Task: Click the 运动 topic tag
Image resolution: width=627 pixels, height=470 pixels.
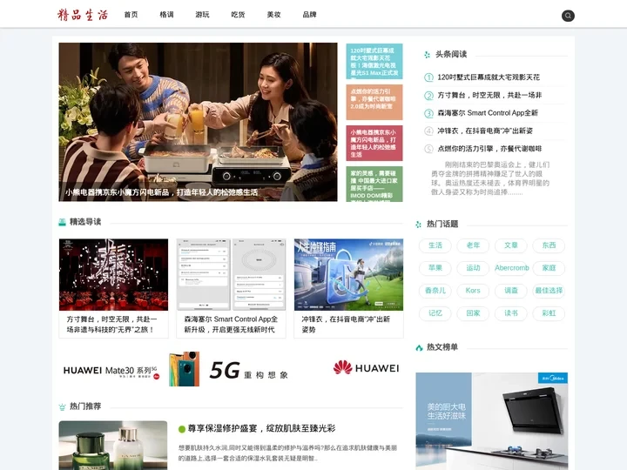Action: tap(473, 268)
